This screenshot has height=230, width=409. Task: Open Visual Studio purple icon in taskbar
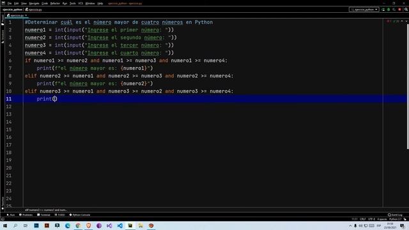(109, 226)
